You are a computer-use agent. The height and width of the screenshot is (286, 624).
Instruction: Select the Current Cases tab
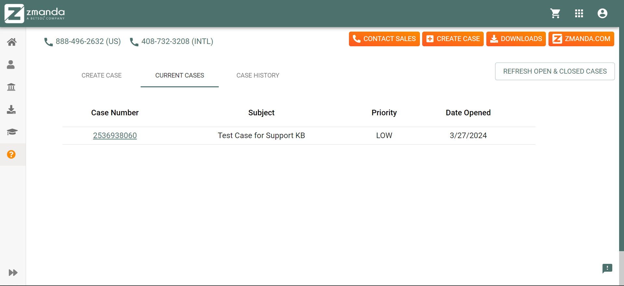[180, 75]
